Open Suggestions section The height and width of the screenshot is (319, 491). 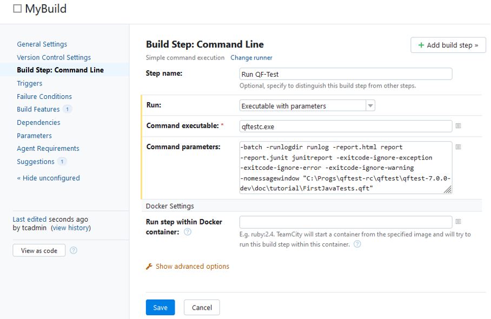click(36, 162)
